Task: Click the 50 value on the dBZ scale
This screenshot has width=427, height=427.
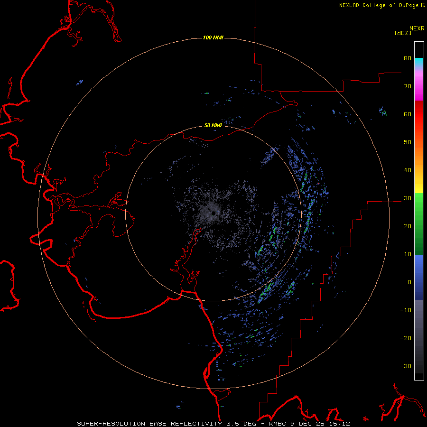Action: (x=408, y=142)
